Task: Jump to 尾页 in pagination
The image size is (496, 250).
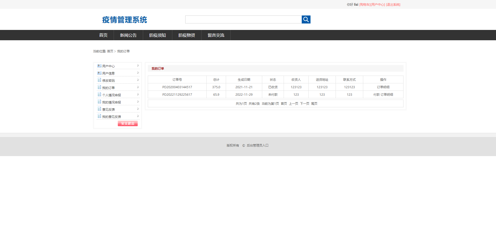Action: (314, 104)
